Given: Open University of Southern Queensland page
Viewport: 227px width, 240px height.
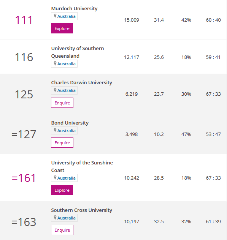Looking at the screenshot, I should coord(78,52).
